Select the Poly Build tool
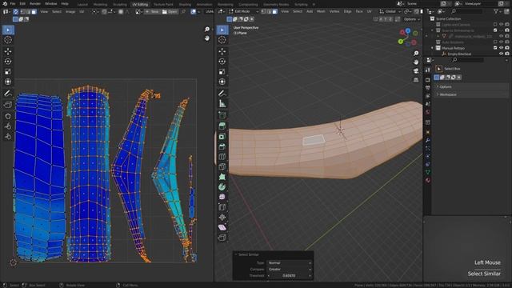This screenshot has width=512, height=288. point(222,177)
